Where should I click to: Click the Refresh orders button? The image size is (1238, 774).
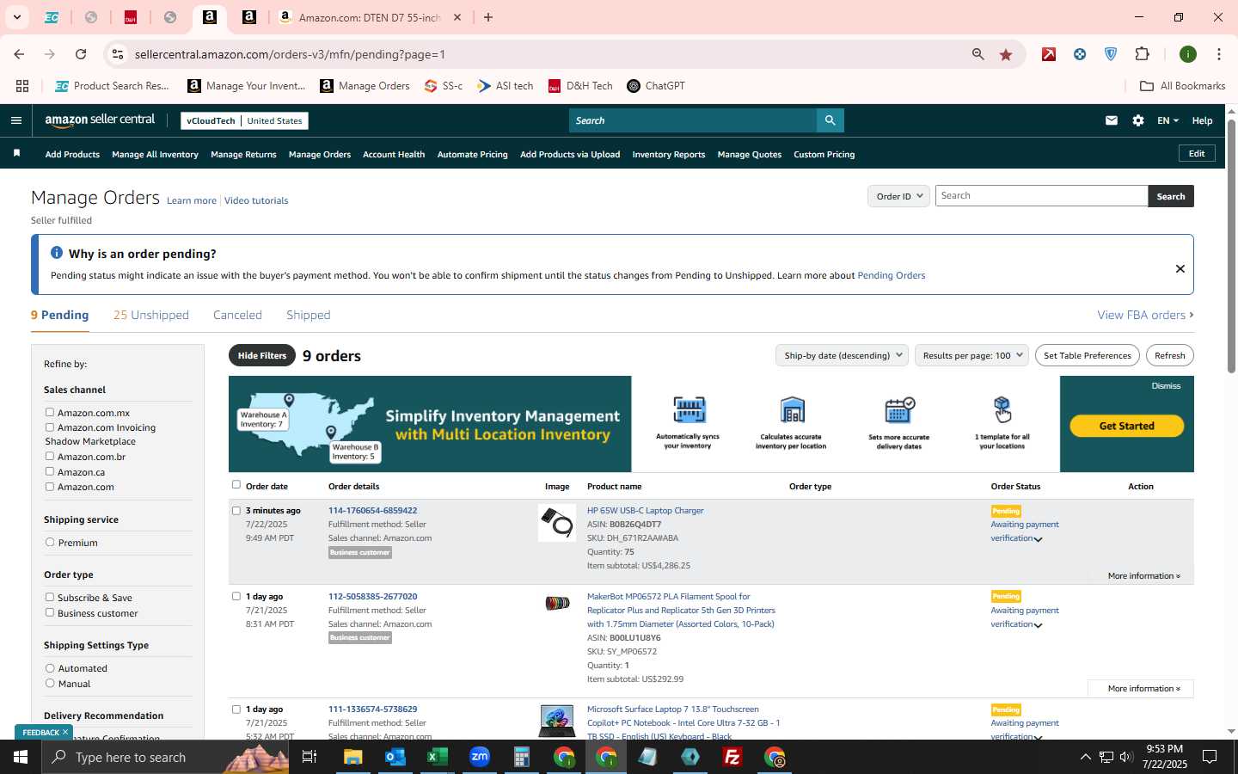coord(1169,355)
